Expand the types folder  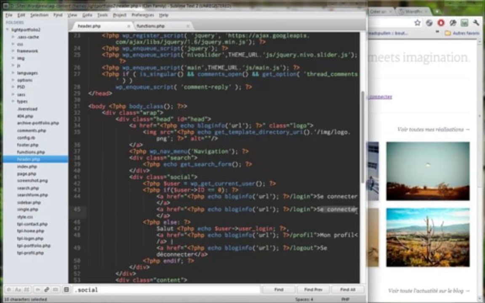pos(13,101)
